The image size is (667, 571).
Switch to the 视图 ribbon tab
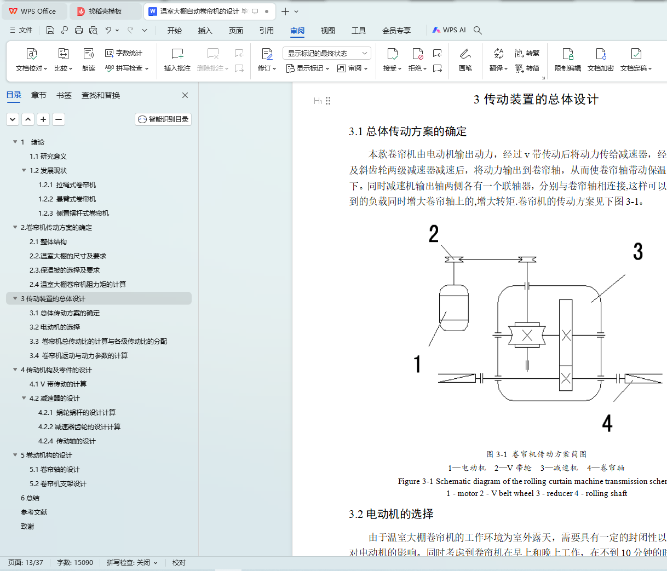click(328, 31)
